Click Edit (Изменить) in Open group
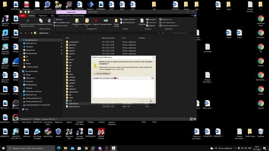This screenshot has width=269, height=151. 151,23
